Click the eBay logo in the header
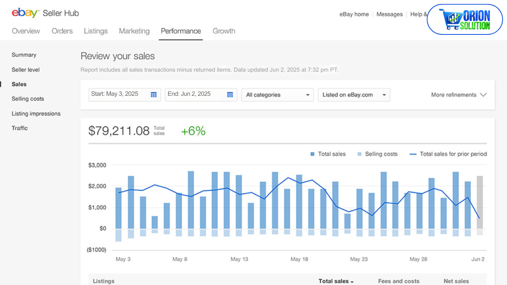Image resolution: width=507 pixels, height=285 pixels. pos(25,13)
